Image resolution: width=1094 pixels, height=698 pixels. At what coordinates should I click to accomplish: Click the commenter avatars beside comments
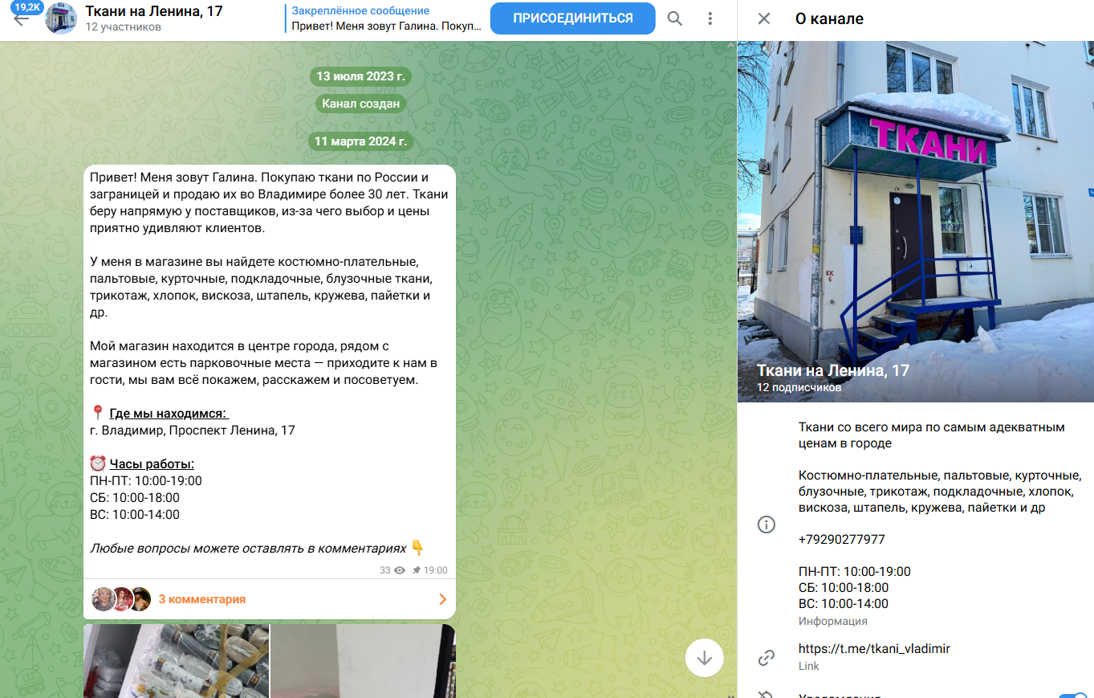click(x=121, y=599)
